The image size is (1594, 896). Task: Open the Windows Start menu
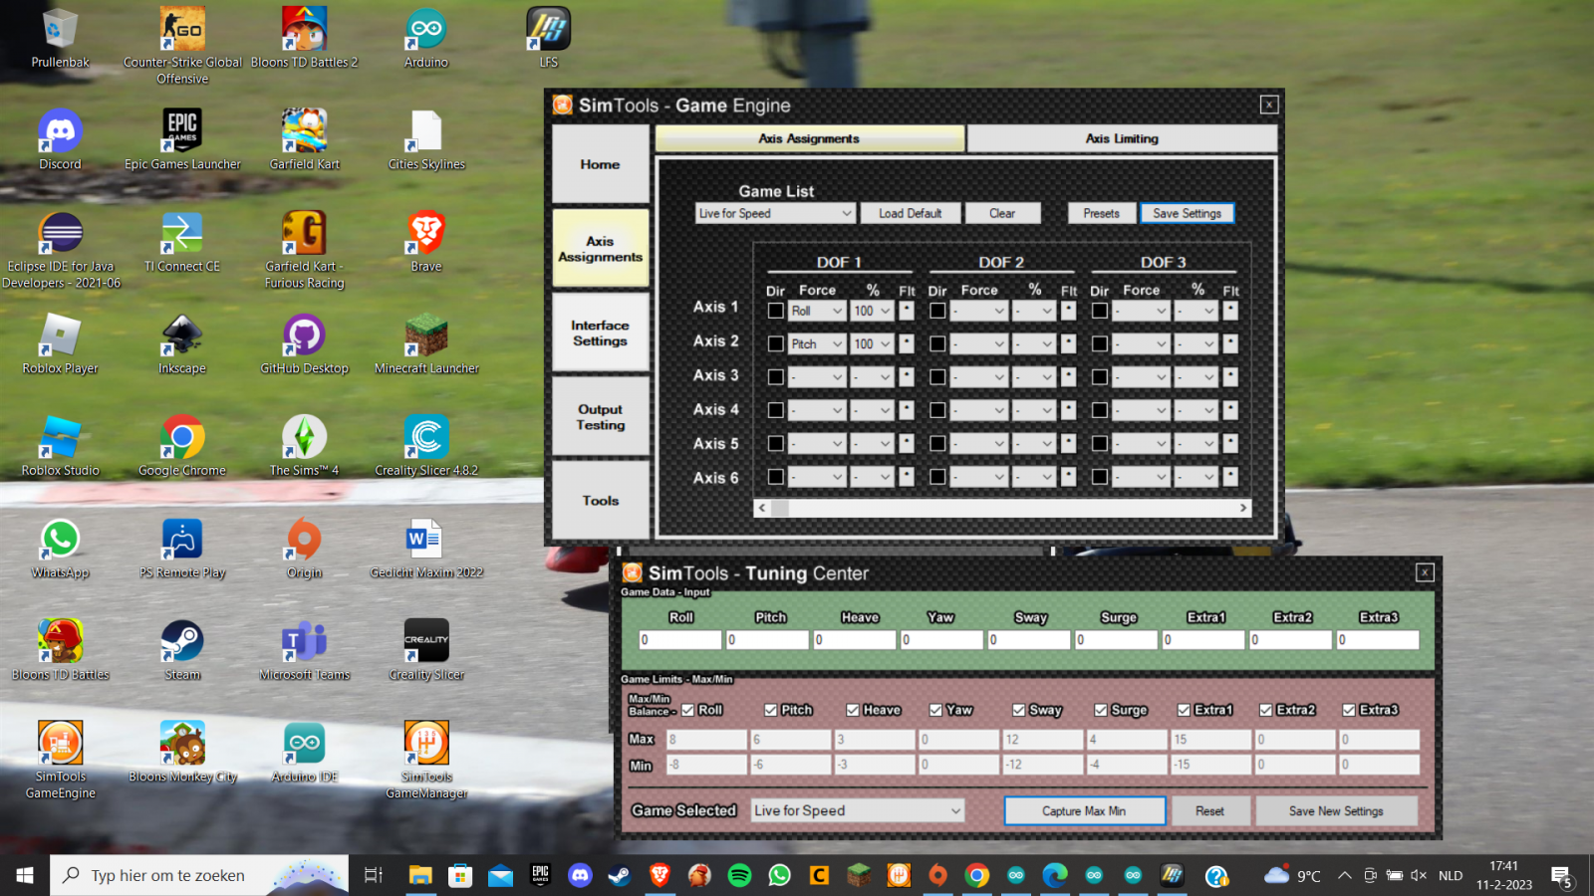25,875
